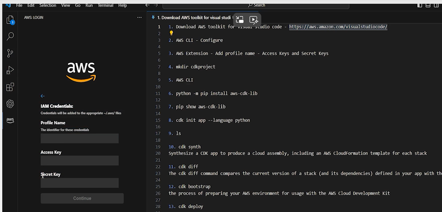
Task: Click the 'Synthesize a CDK app' description line
Action: (298, 153)
